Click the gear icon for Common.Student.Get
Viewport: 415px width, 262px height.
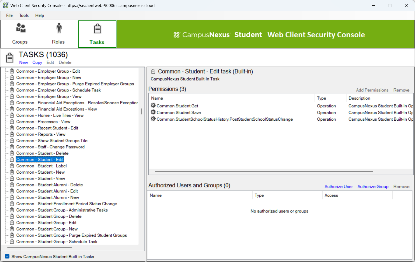153,105
